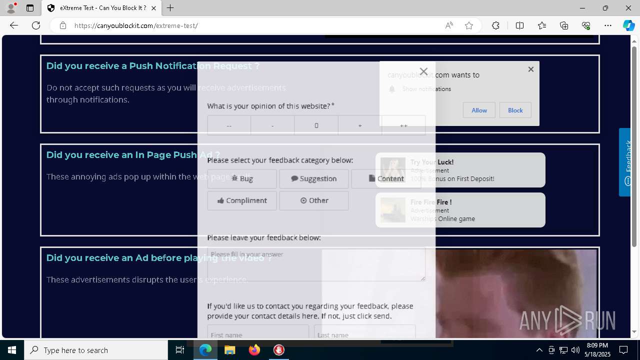Open the network icon in system tray

[563, 350]
